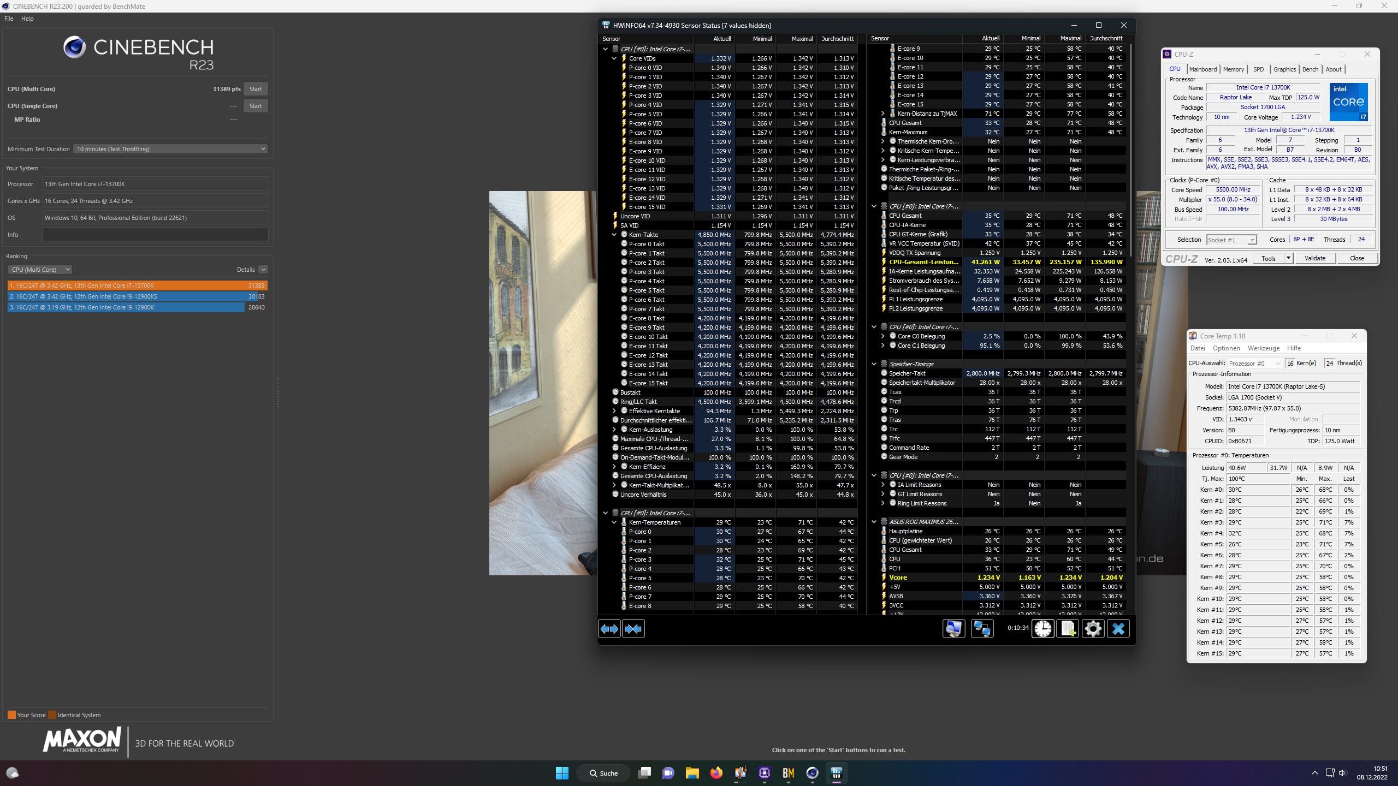Switch to CPU-Z About tab

point(1334,69)
